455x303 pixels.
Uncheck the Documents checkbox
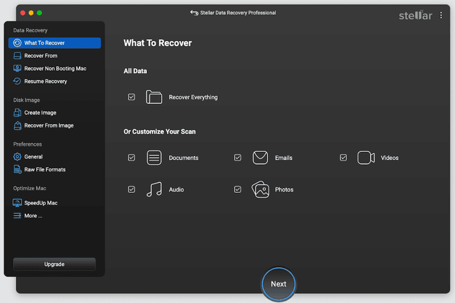132,157
